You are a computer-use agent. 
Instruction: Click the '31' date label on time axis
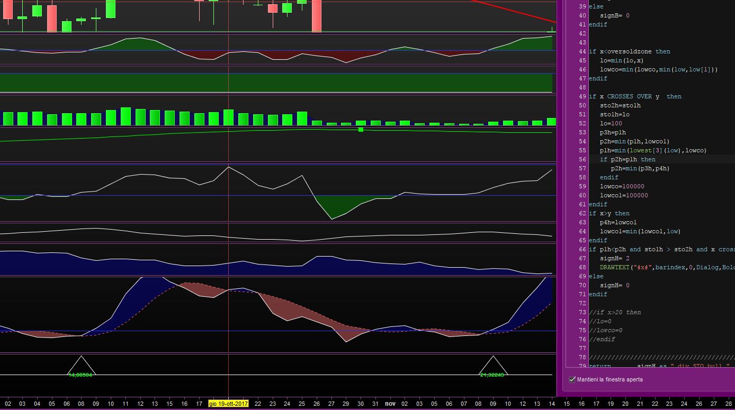pyautogui.click(x=375, y=404)
